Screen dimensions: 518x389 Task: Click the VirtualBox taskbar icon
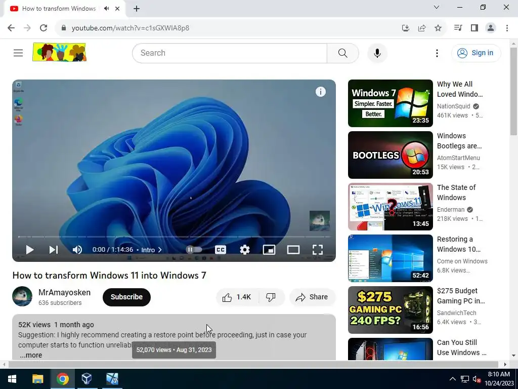pos(87,379)
